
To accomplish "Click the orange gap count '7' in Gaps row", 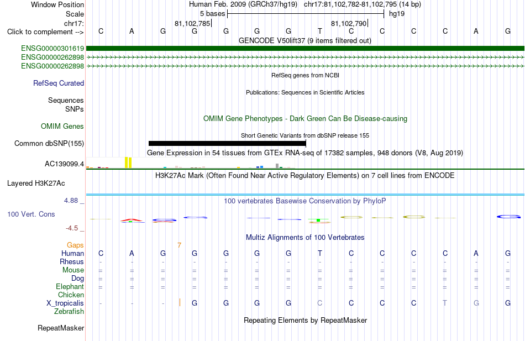I will 180,245.
